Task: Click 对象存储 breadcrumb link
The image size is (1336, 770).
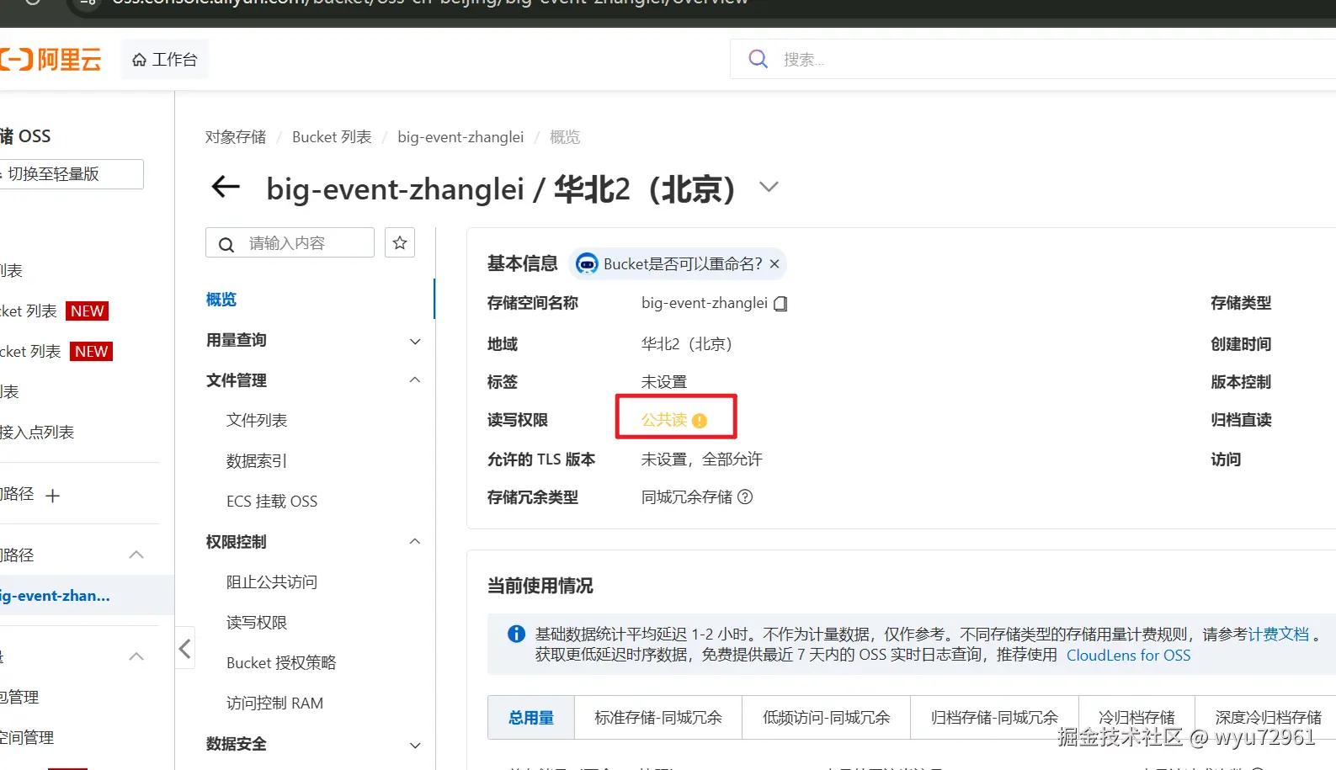Action: click(x=236, y=137)
